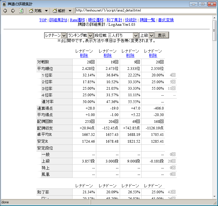
Task: Go back with the left arrow toolbar icon
Action: coord(5,11)
